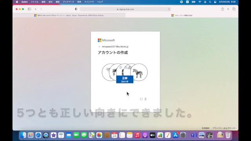The height and width of the screenshot is (141, 251).
Task: Select the right-hand Microsoft security info tab
Action: click(x=182, y=16)
